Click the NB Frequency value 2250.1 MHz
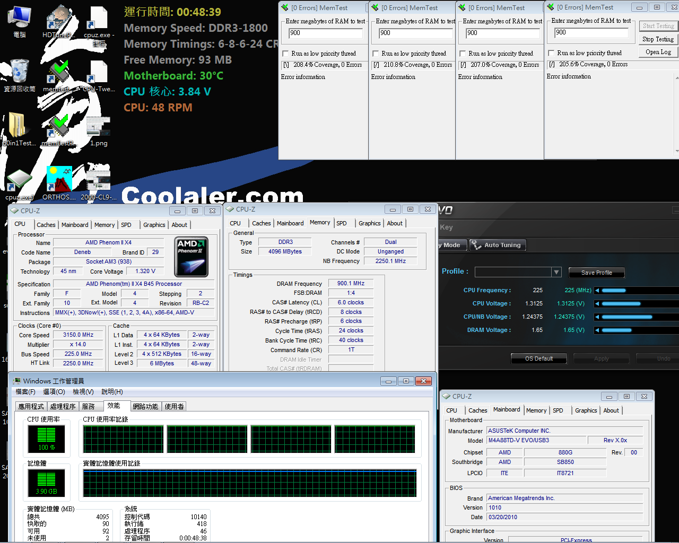The image size is (679, 543). coord(390,261)
